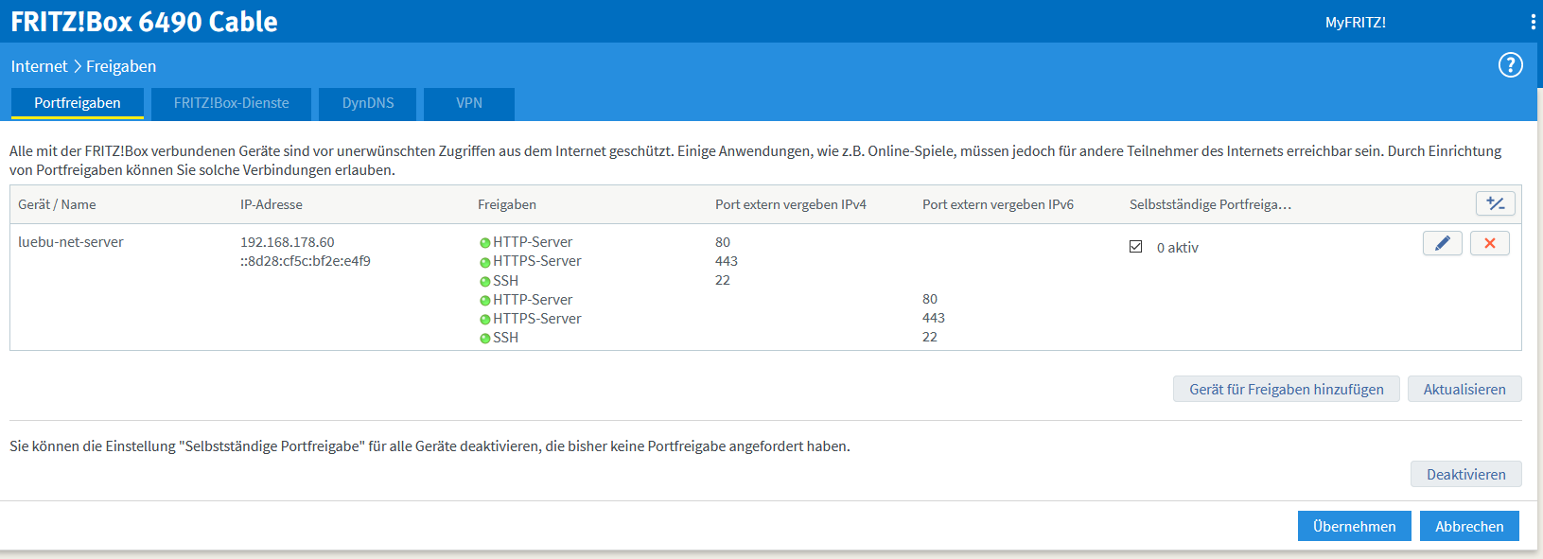Edit luebu-net-server with the pencil icon
The width and height of the screenshot is (1543, 559).
pyautogui.click(x=1443, y=243)
